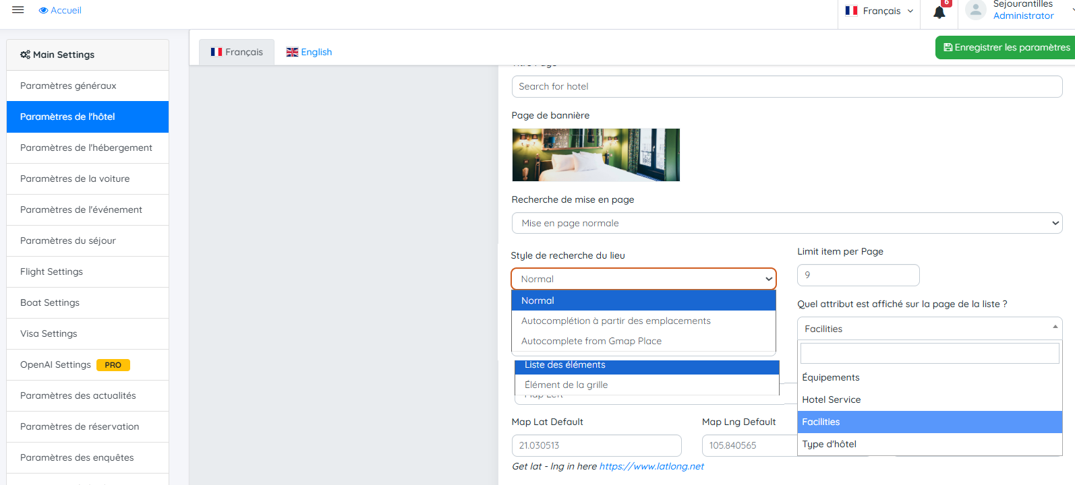Select Type d'hôtel attribute option
The width and height of the screenshot is (1075, 485).
(x=830, y=444)
